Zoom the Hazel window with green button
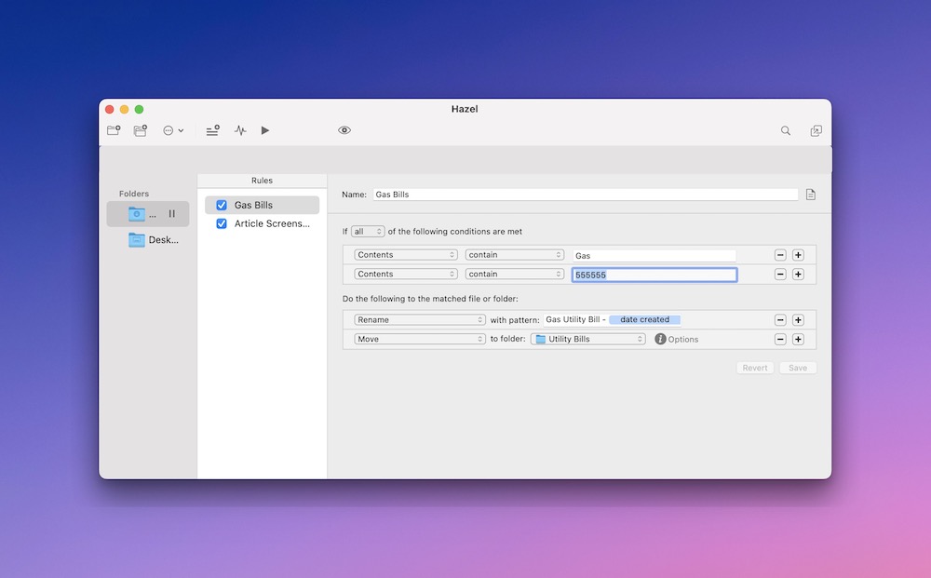 pyautogui.click(x=139, y=109)
